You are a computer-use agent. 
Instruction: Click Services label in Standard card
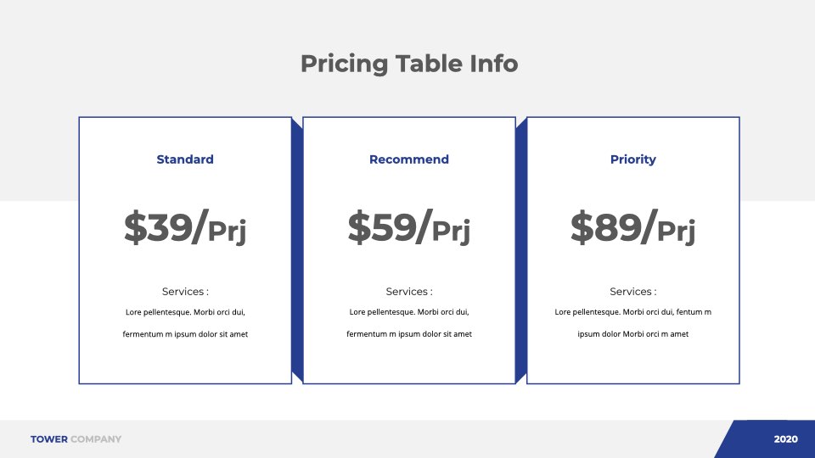(185, 292)
